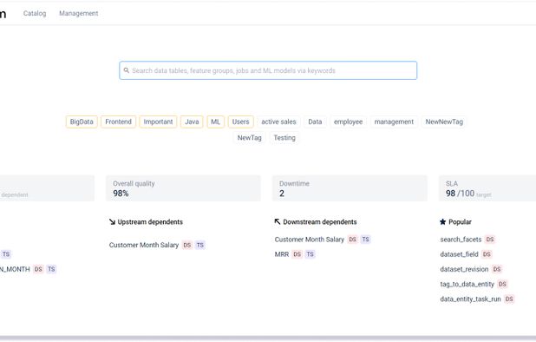
Task: Click TS badge of upstream Customer Month Salary
Action: point(200,245)
